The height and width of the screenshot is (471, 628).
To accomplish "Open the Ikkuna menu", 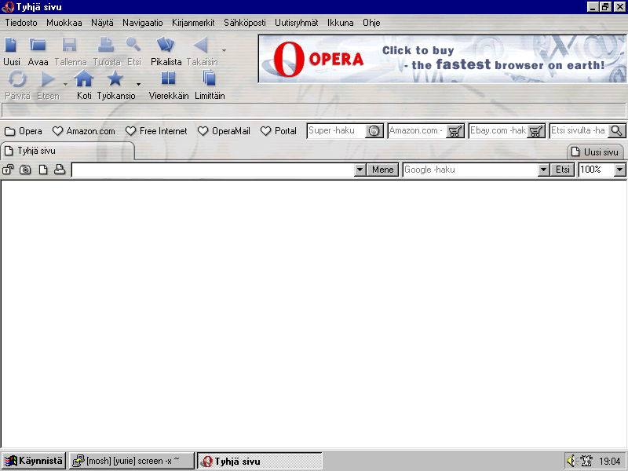I will click(341, 23).
